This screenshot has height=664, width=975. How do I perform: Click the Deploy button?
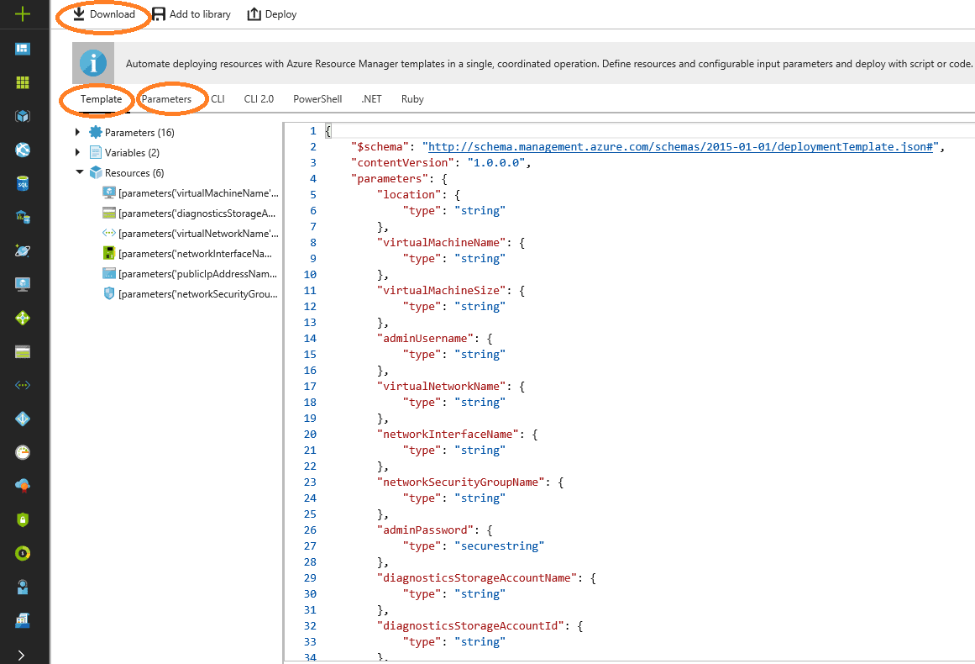(272, 14)
